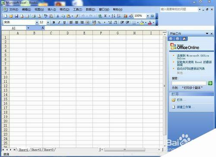Image resolution: width=216 pixels, height=157 pixels.
Task: Click the Borders icon in formatting toolbar
Action: tap(134, 22)
